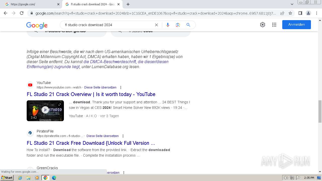Open Microsoft Edge from the taskbar
This screenshot has width=322, height=181.
click(54, 178)
